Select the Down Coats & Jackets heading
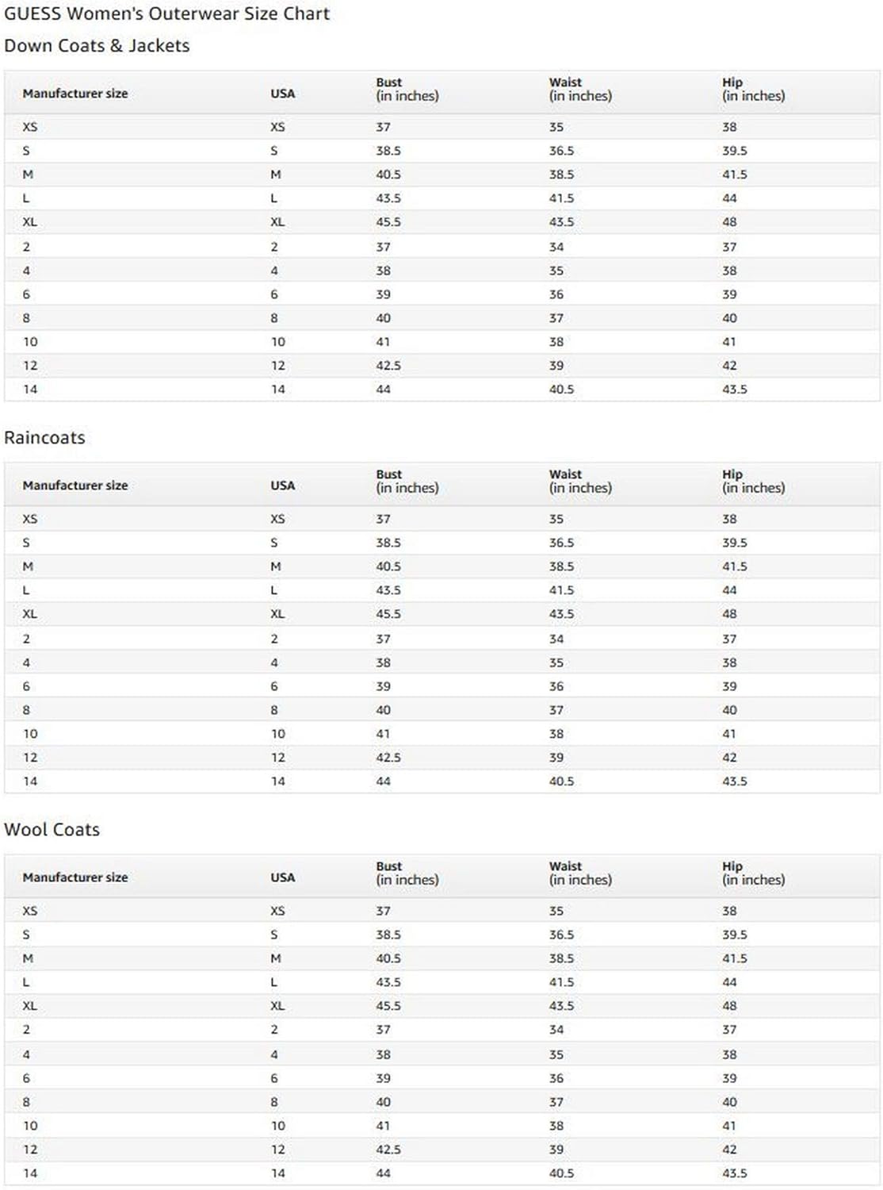 click(x=97, y=46)
